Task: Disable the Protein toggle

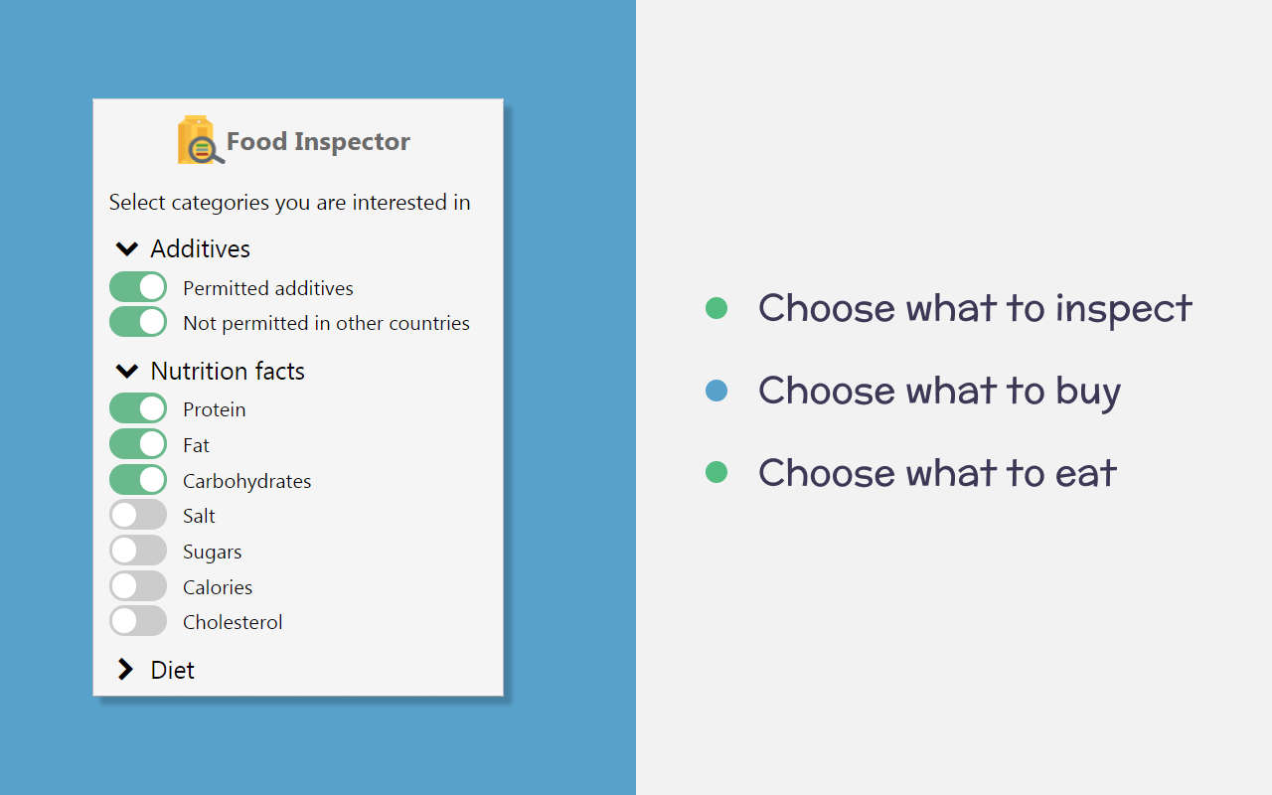Action: 138,408
